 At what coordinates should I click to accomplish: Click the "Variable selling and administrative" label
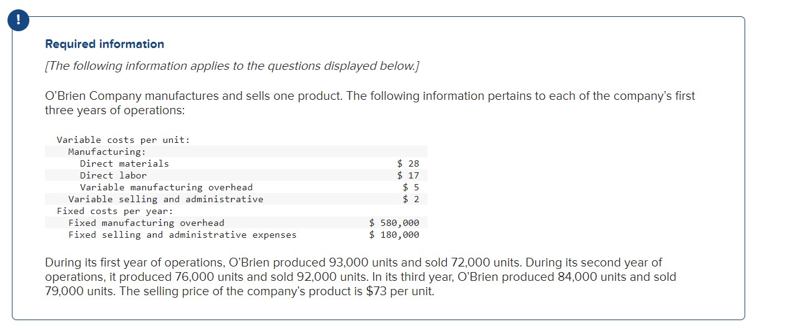[165, 199]
